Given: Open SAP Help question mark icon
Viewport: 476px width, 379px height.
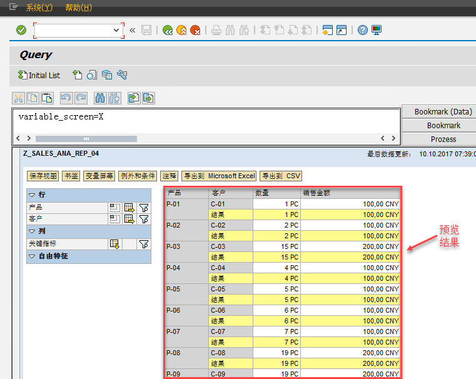Looking at the screenshot, I should click(363, 30).
